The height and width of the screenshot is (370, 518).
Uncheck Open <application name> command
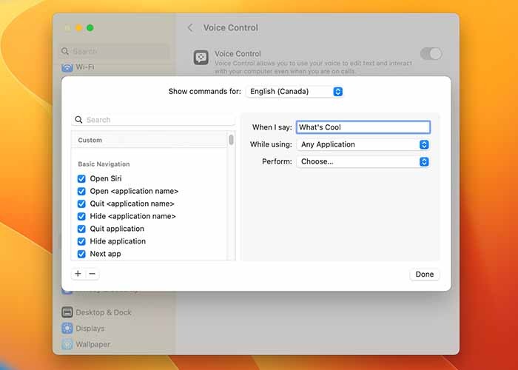pyautogui.click(x=81, y=191)
